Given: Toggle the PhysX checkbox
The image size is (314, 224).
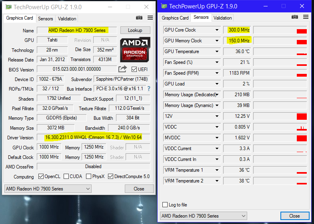Looking at the screenshot, I should pos(88,176).
